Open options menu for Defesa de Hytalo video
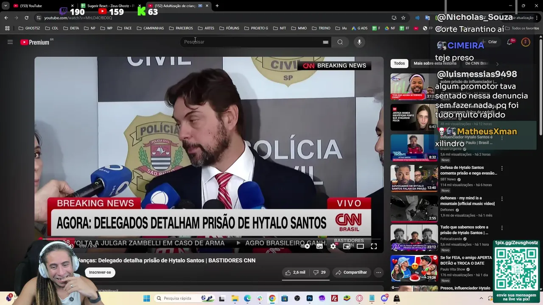 [502, 168]
